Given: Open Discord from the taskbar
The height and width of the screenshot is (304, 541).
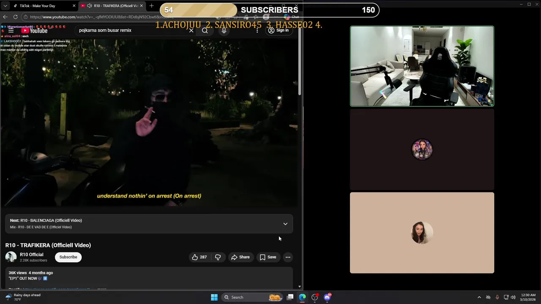Looking at the screenshot, I should 327,297.
